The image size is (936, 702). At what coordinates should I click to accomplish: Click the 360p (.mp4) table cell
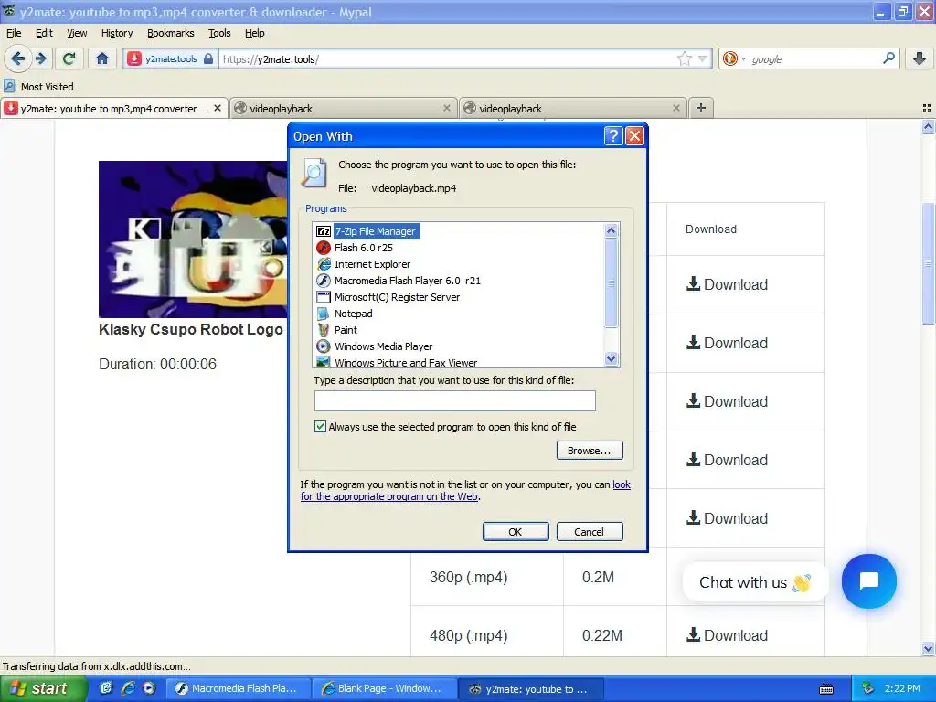(487, 577)
